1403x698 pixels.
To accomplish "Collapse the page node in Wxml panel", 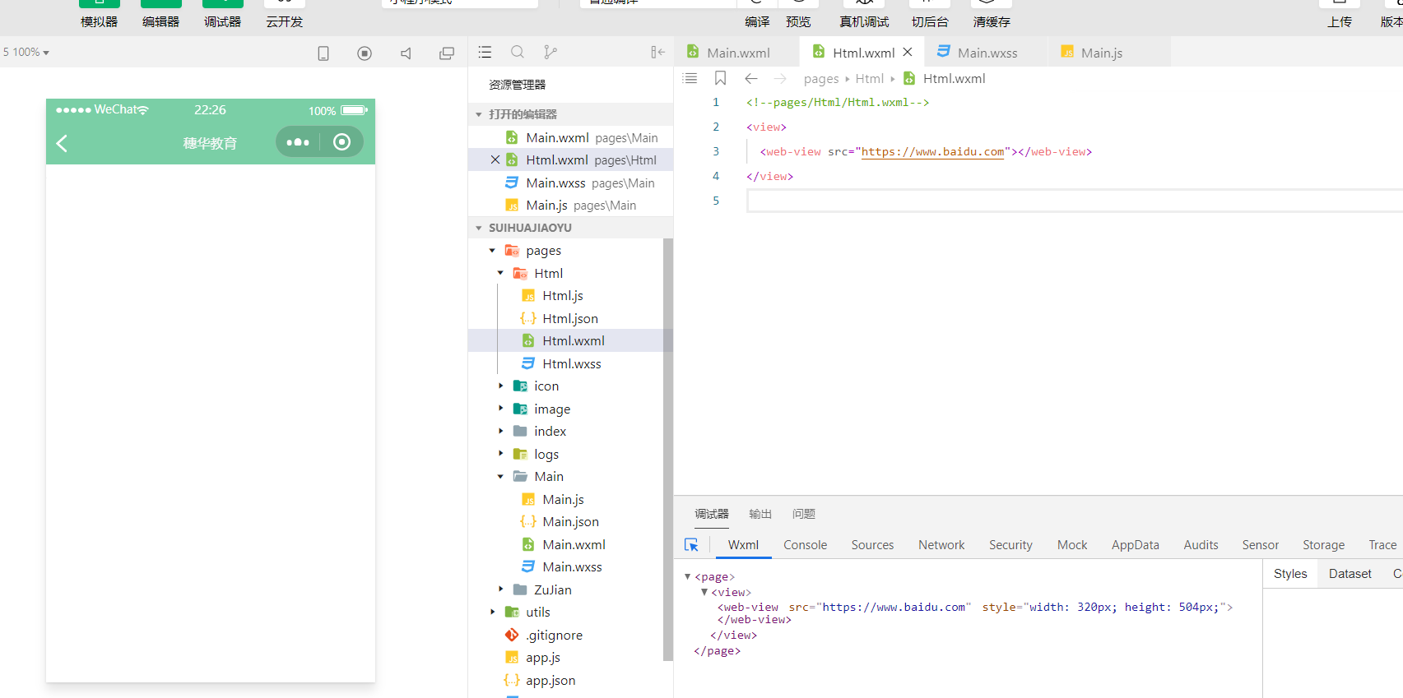I will 688,576.
